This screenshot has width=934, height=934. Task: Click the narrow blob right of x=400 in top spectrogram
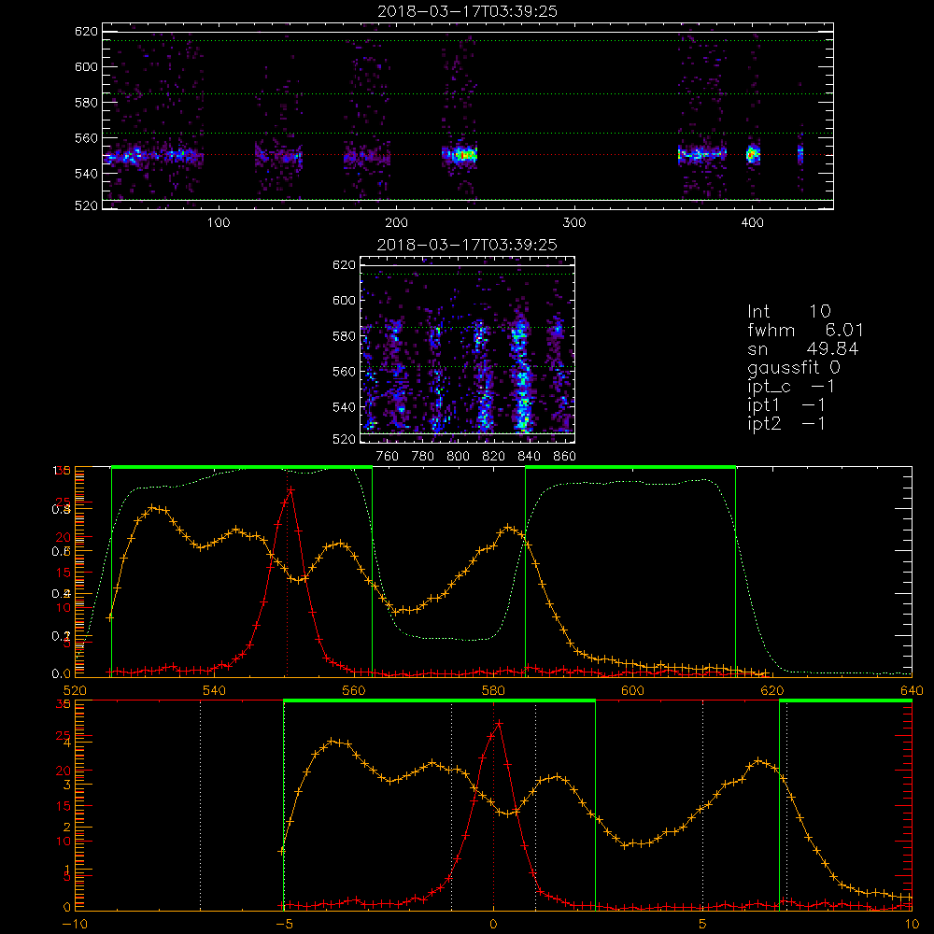click(x=800, y=155)
